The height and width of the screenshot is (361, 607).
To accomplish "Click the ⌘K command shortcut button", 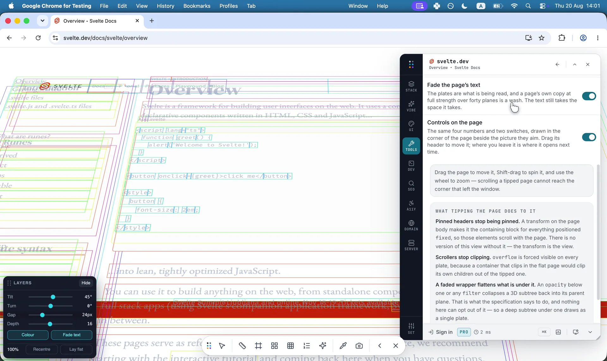I will [544, 332].
